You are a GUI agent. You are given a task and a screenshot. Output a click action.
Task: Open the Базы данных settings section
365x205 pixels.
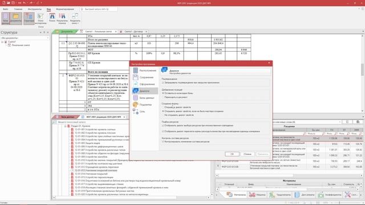(x=145, y=98)
